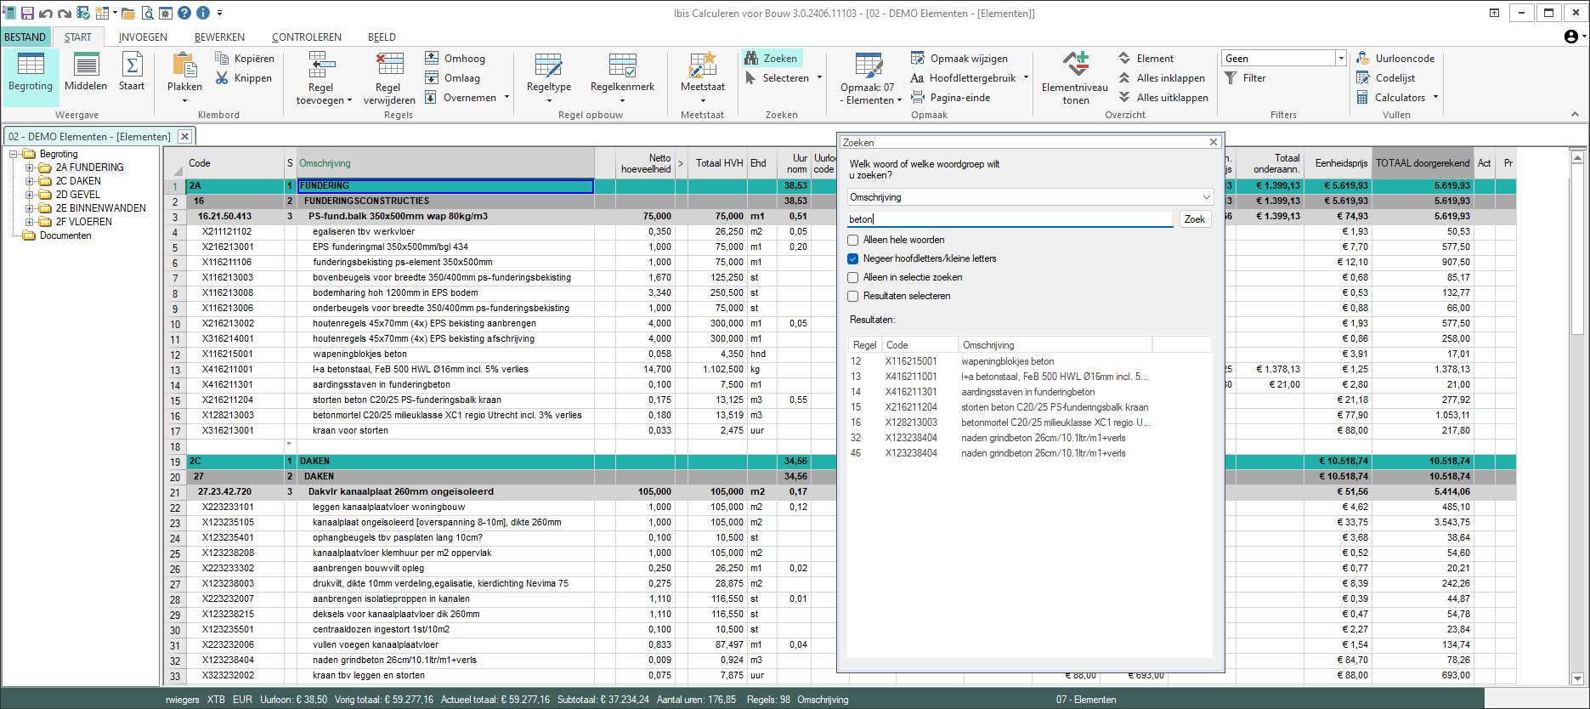Select the 2F VLOEREN tree item
This screenshot has width=1590, height=709.
83,222
